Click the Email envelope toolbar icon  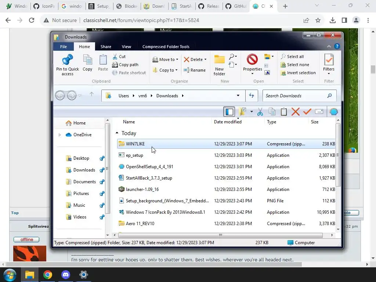[319, 112]
